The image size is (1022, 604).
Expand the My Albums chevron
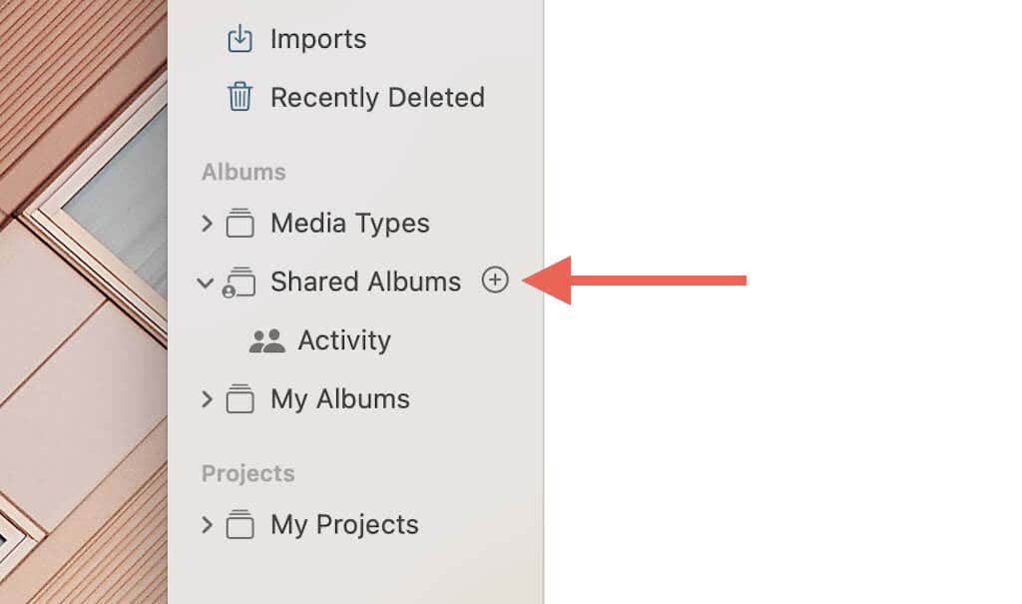pyautogui.click(x=207, y=399)
